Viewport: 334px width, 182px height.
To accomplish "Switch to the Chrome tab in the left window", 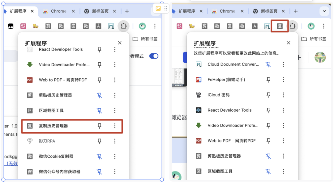I will 59,11.
